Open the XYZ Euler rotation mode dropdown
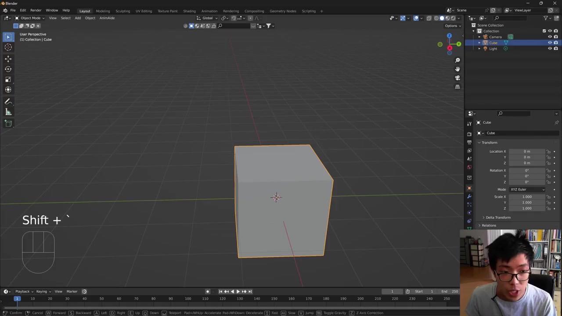562x316 pixels. [527, 190]
